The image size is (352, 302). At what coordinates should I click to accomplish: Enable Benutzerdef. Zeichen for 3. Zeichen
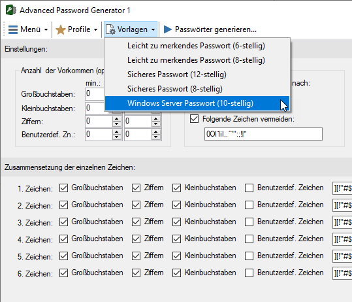pos(249,222)
